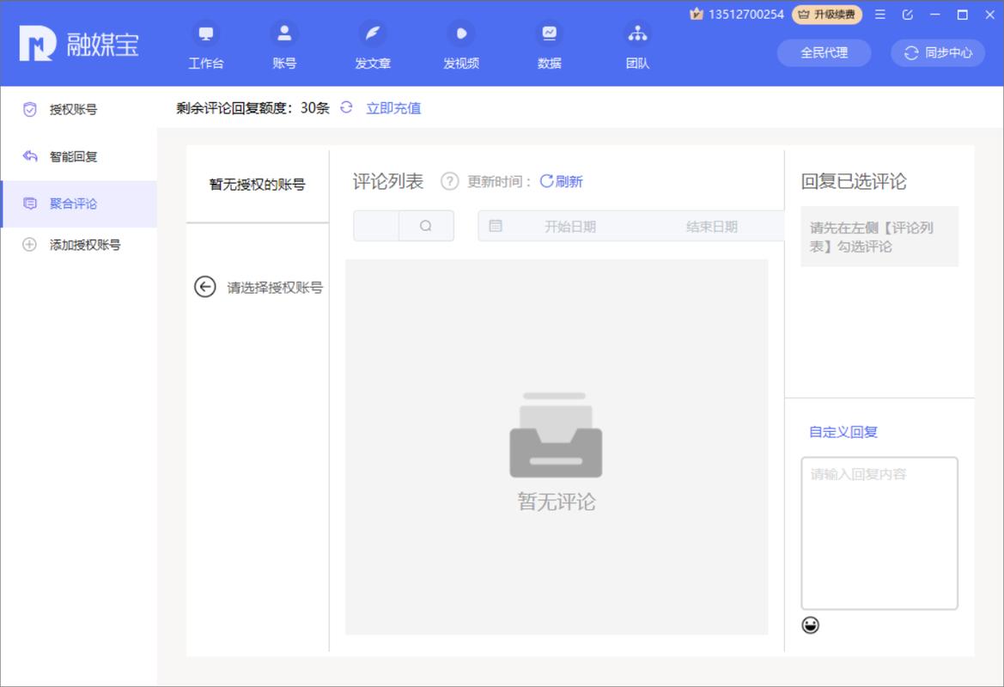Open the 数据 data icon
The height and width of the screenshot is (687, 1004).
click(x=550, y=33)
